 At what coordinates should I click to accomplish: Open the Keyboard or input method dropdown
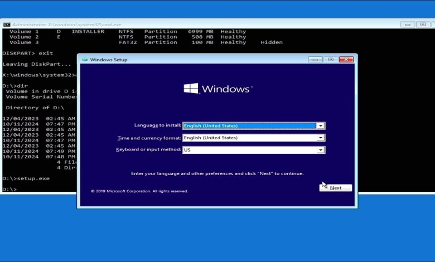coord(254,150)
